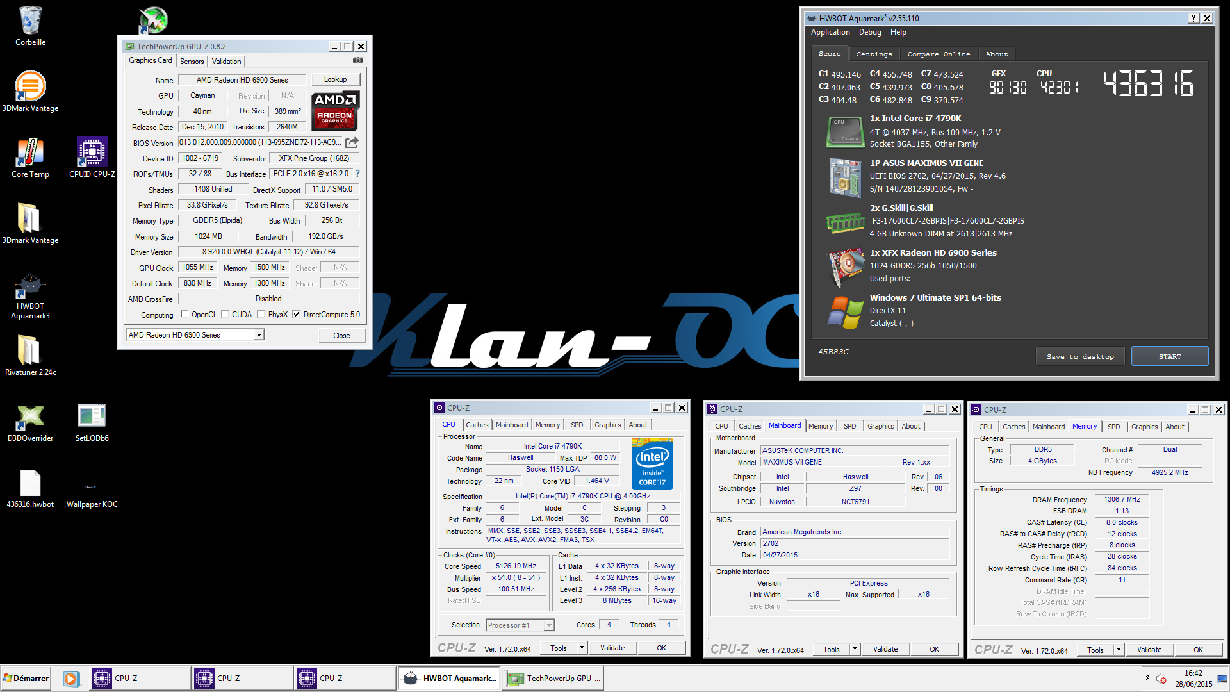
Task: Toggle the DirectCompute 5.0 checkbox
Action: (296, 314)
